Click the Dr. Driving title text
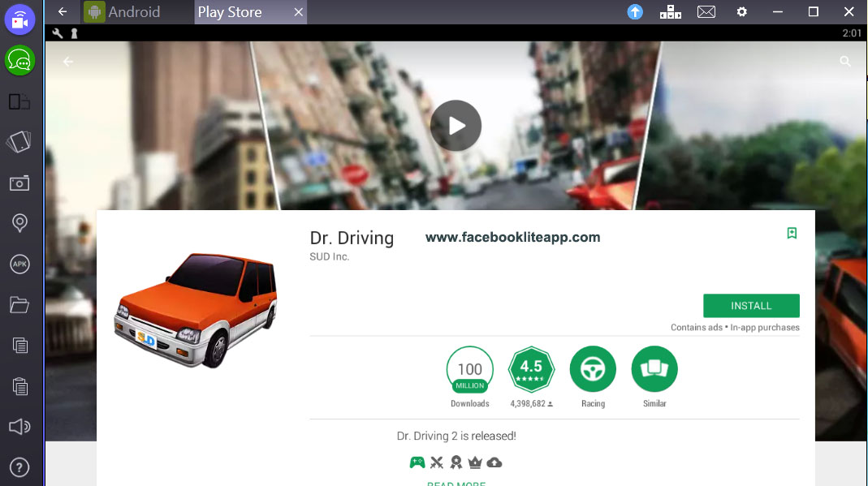This screenshot has width=868, height=486. pos(352,239)
